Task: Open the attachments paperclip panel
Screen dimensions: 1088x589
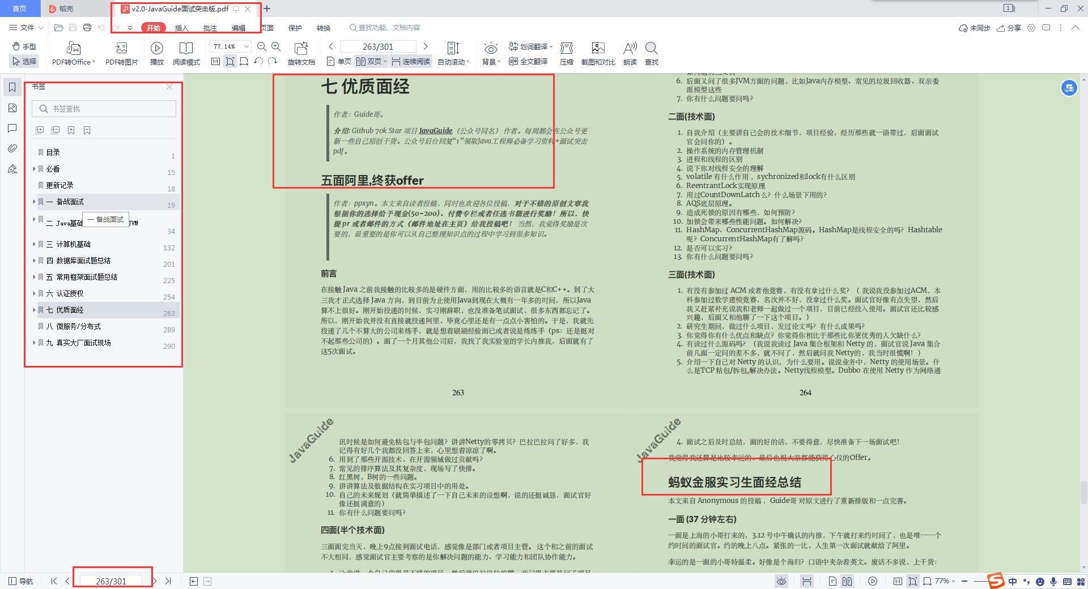Action: (12, 148)
